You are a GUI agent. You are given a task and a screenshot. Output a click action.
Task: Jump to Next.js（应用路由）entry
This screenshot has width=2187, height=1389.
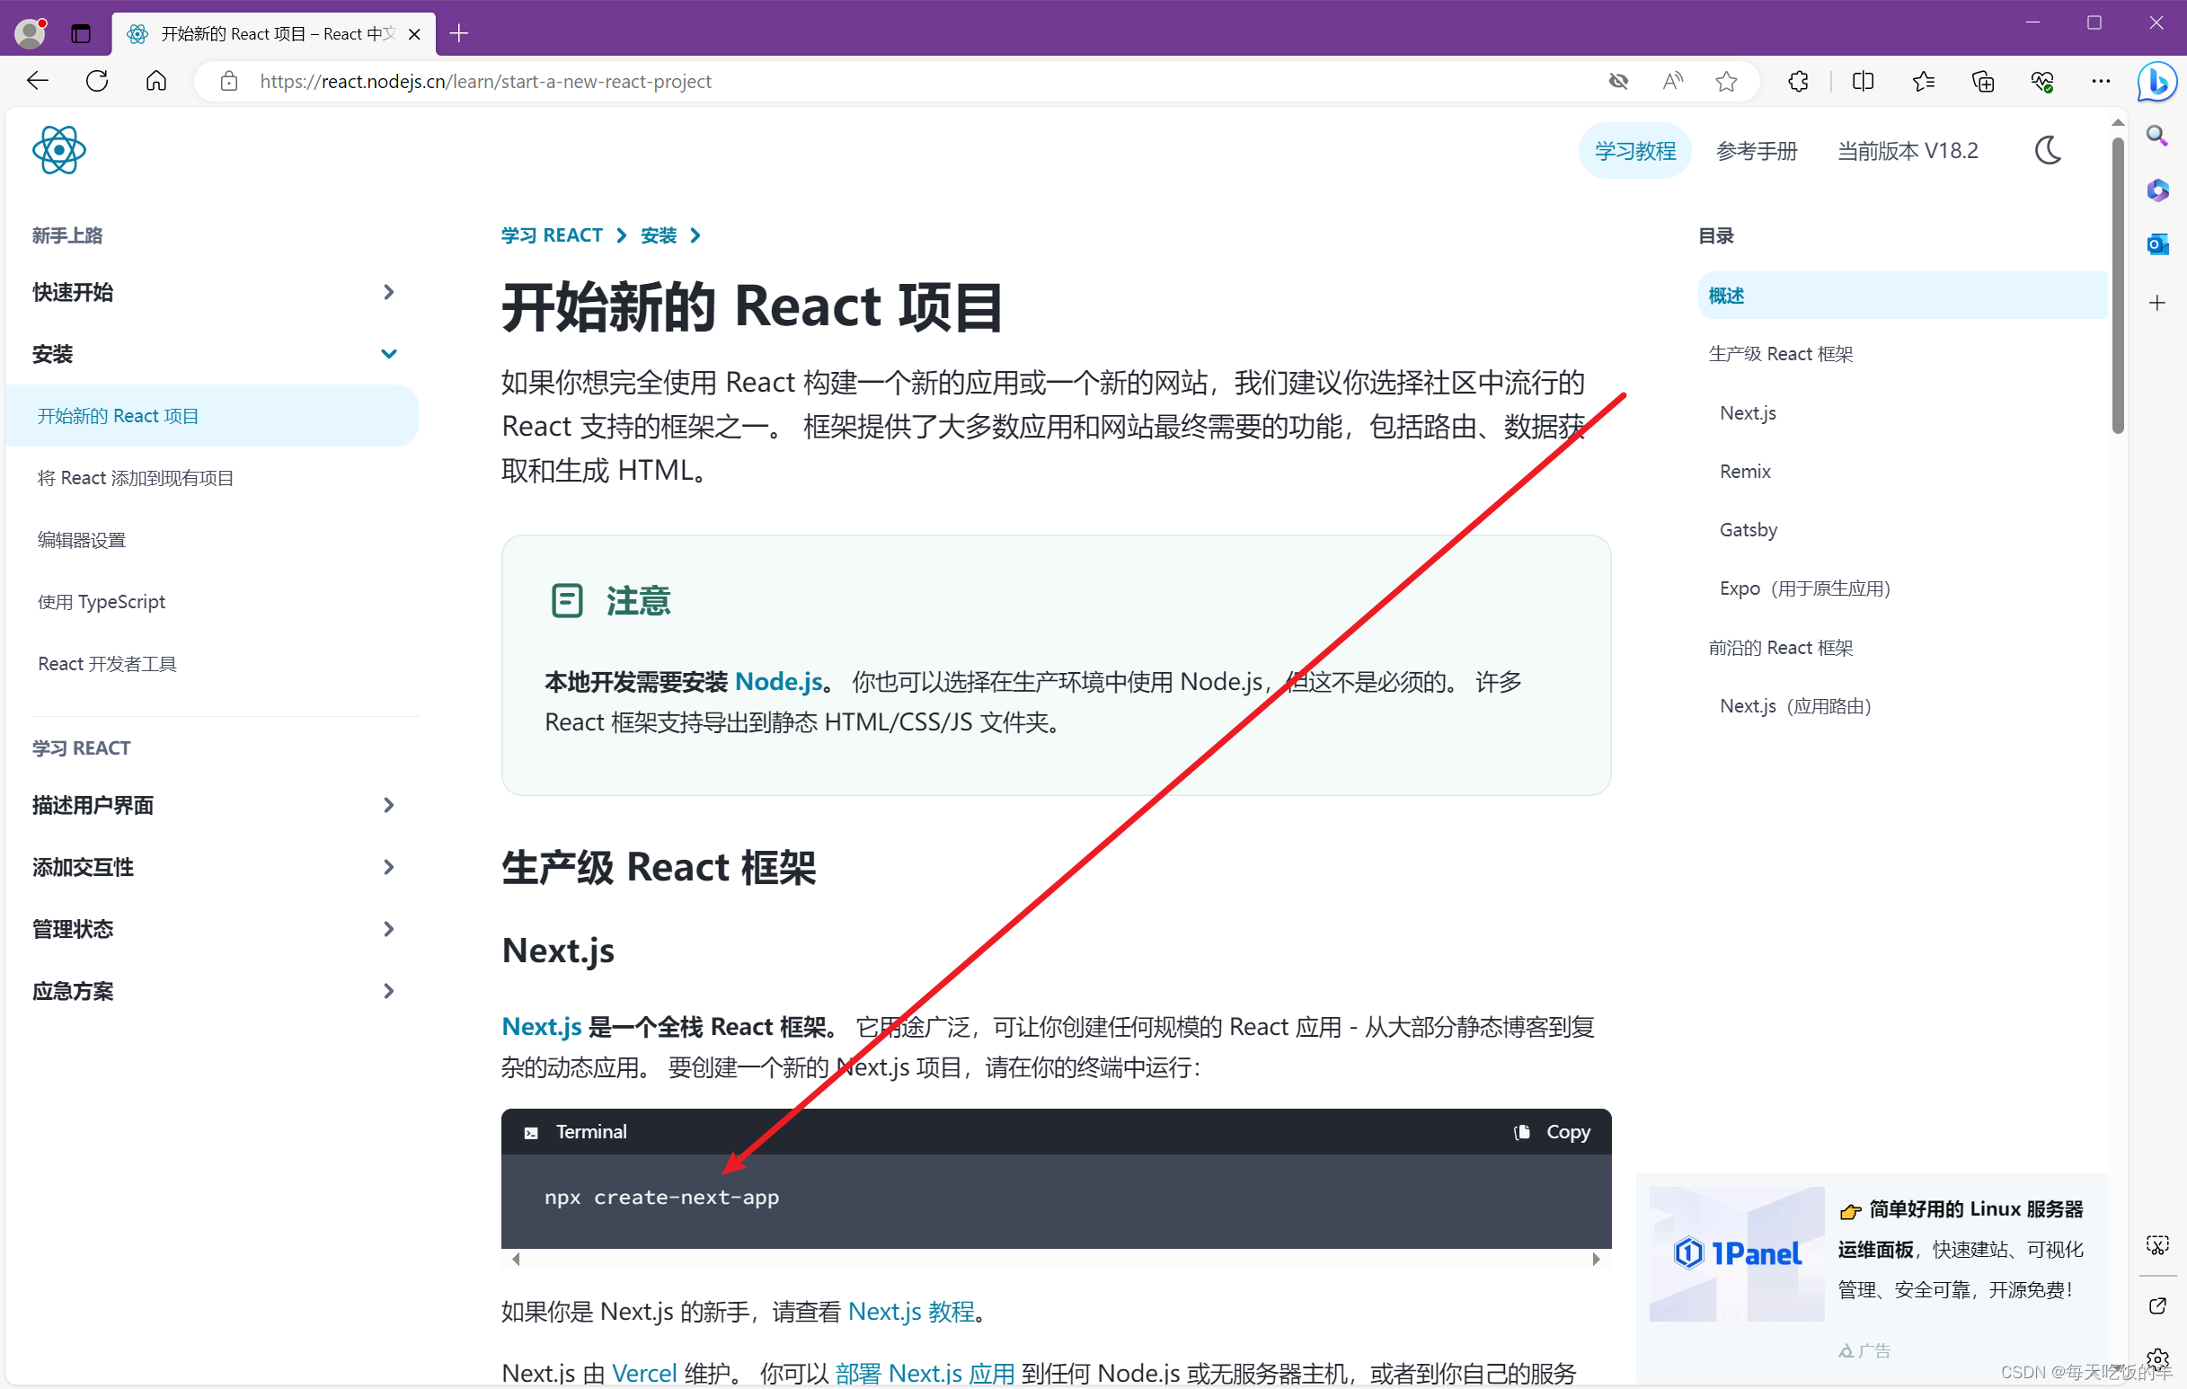(1795, 705)
